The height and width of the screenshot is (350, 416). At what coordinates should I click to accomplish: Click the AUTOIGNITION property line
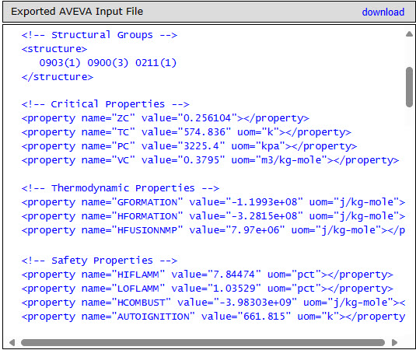pyautogui.click(x=213, y=317)
